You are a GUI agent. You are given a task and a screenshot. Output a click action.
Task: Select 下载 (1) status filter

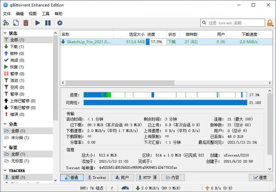(x=28, y=47)
